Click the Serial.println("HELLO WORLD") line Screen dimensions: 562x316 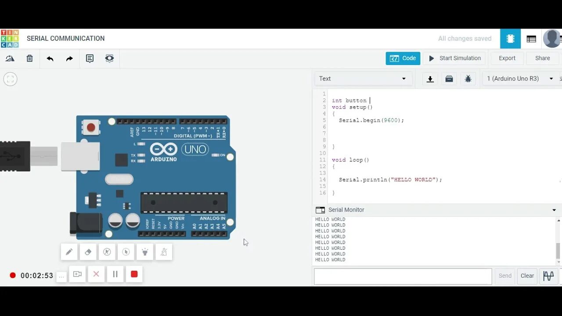tap(390, 180)
